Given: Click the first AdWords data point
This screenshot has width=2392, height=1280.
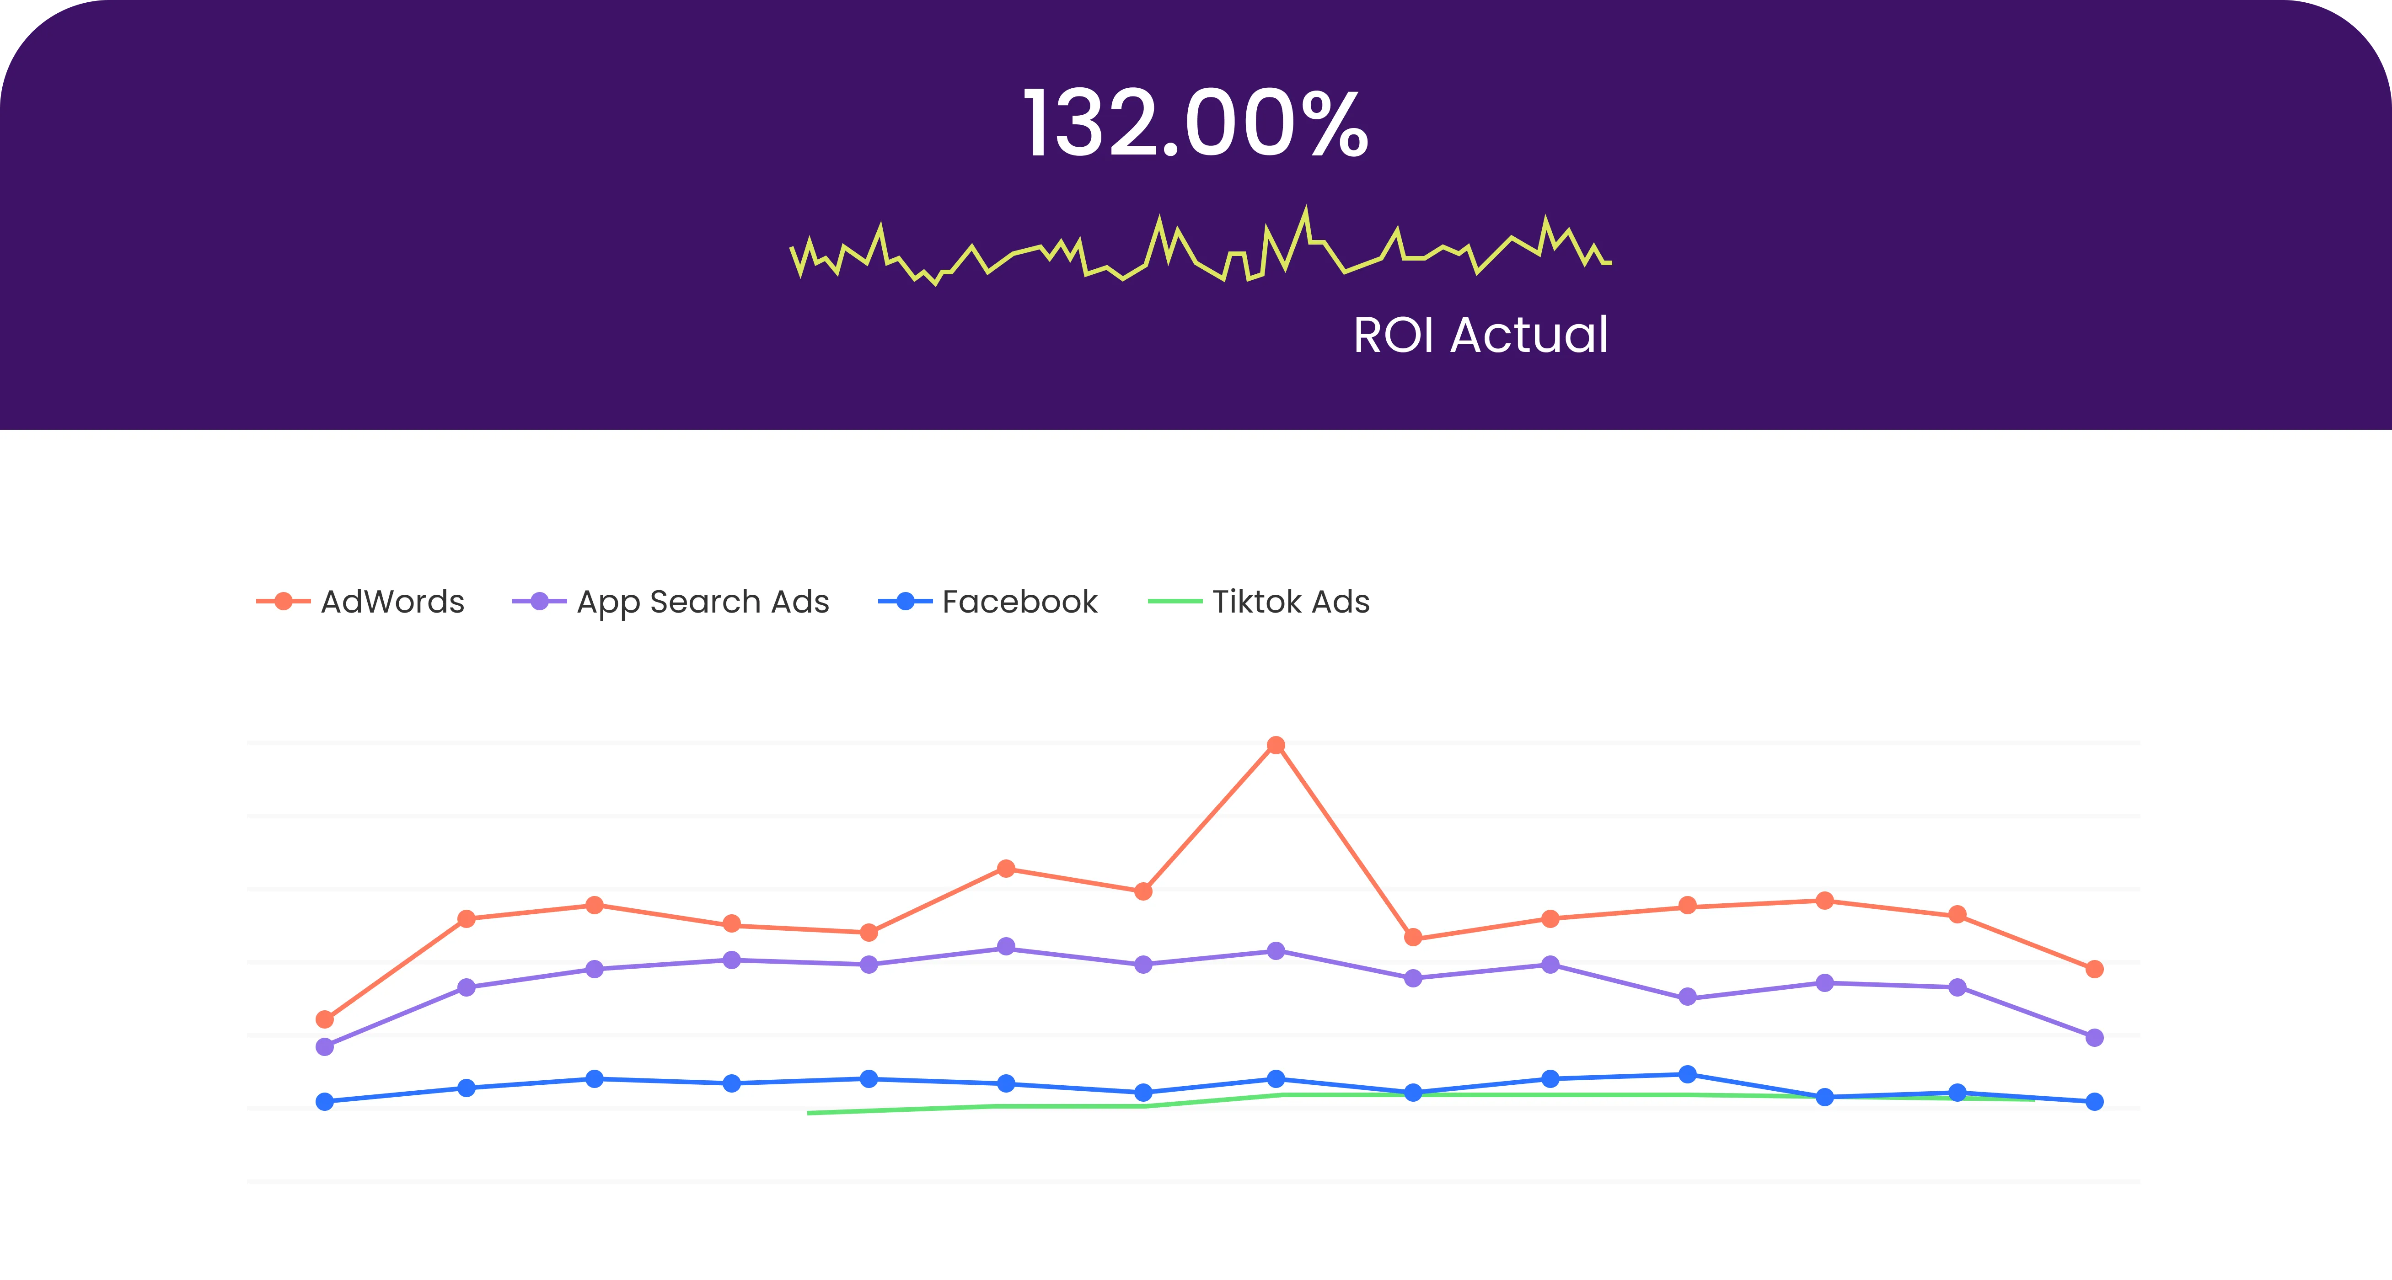Looking at the screenshot, I should pyautogui.click(x=325, y=1019).
